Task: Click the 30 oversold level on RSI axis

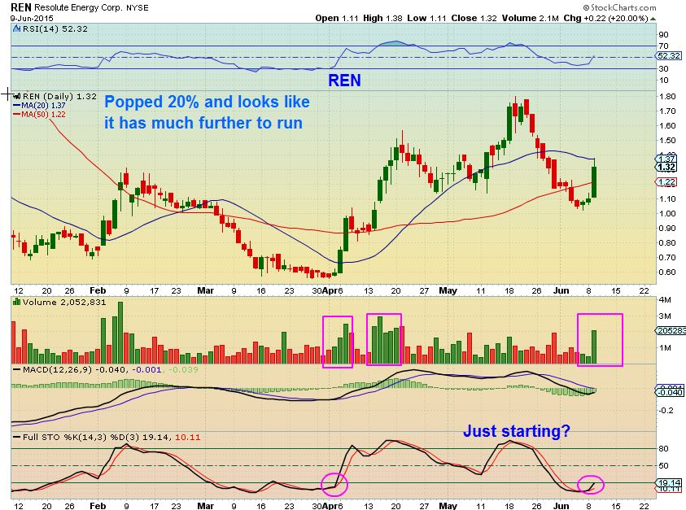Action: (663, 68)
